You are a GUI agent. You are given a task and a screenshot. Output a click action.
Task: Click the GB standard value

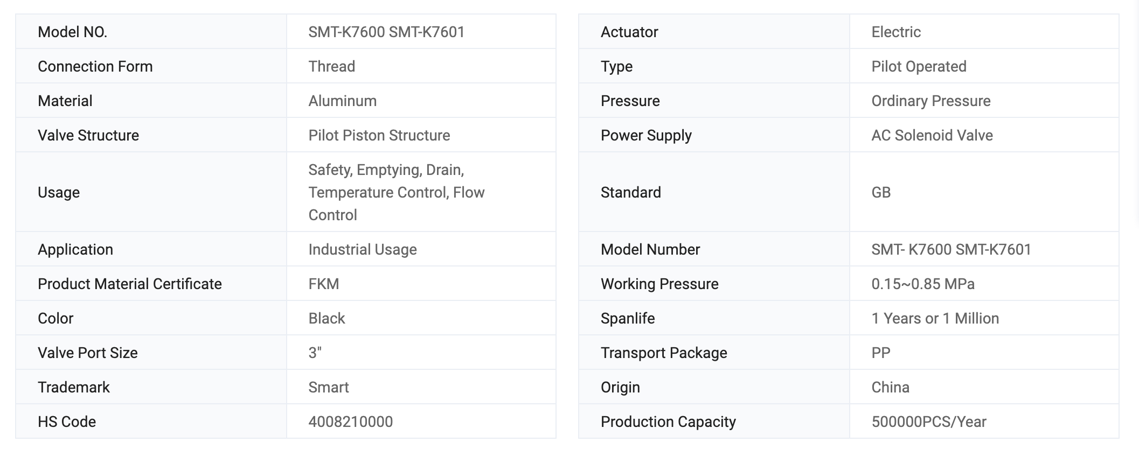pyautogui.click(x=881, y=192)
